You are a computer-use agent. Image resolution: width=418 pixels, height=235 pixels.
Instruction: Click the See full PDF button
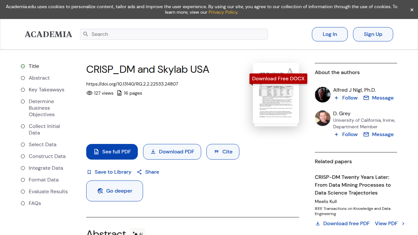pos(112,152)
